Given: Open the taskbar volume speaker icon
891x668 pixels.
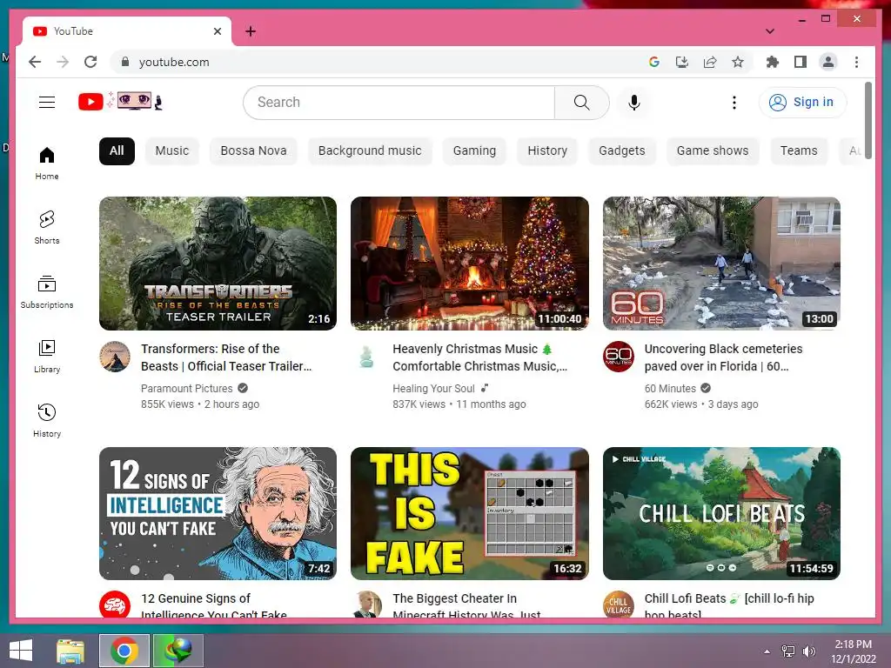Looking at the screenshot, I should point(808,651).
